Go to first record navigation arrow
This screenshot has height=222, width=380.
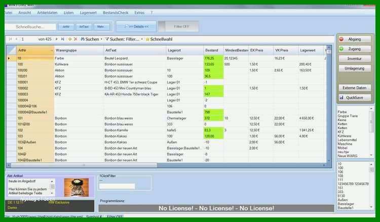coord(10,39)
